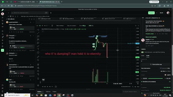Click View bubble map button
173x97 pixels.
tap(156, 64)
